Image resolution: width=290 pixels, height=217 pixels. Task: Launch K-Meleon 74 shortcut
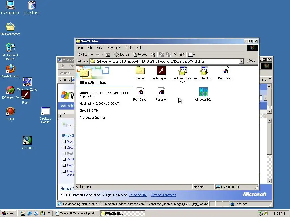10,92
